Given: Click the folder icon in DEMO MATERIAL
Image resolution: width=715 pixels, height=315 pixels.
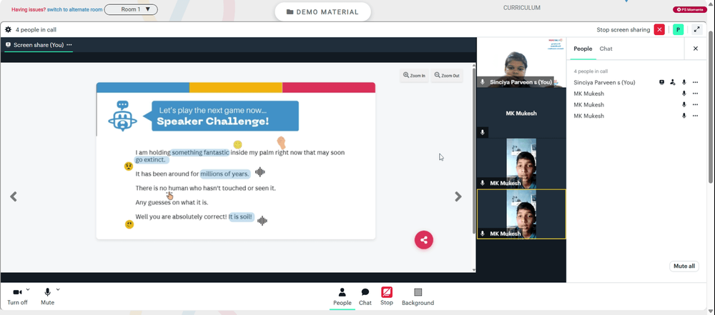Looking at the screenshot, I should coord(290,12).
